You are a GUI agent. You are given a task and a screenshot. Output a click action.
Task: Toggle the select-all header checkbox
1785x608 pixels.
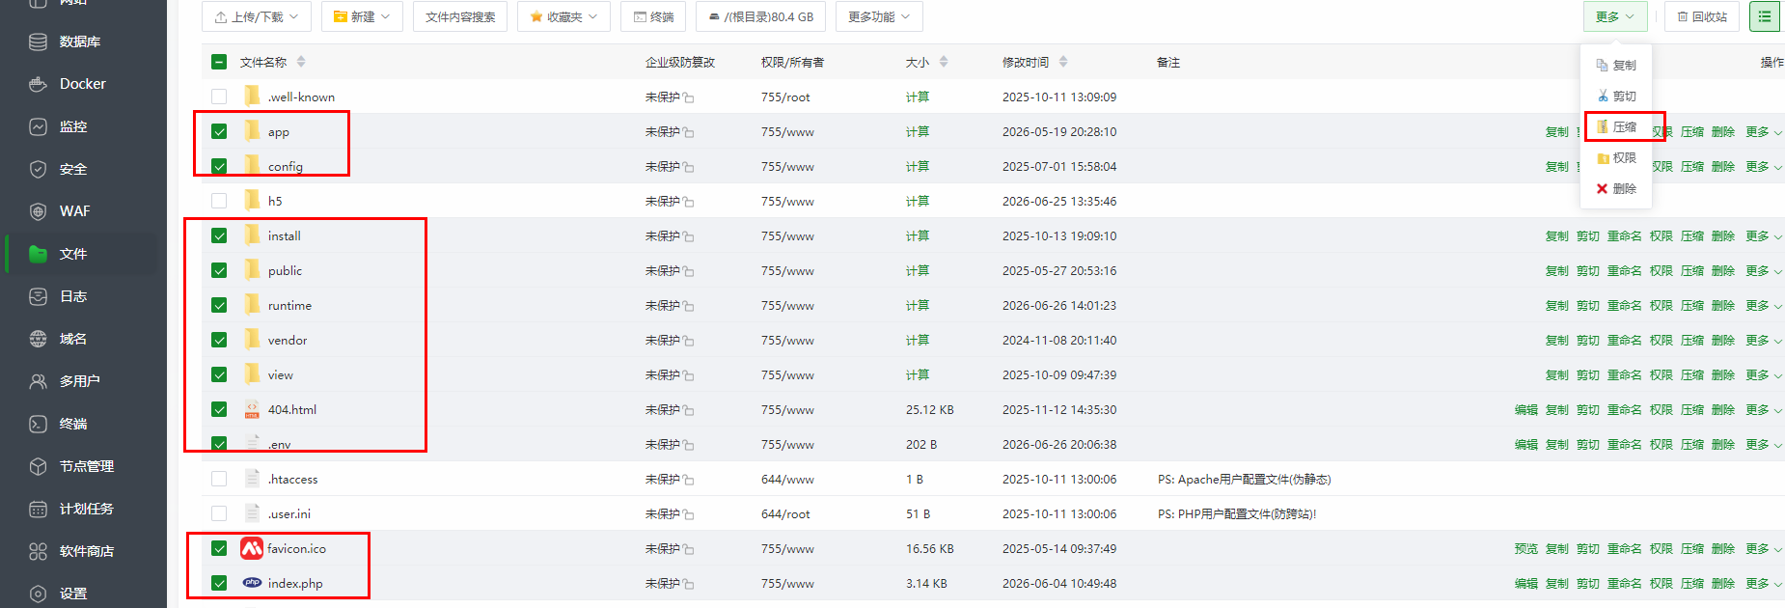tap(219, 62)
